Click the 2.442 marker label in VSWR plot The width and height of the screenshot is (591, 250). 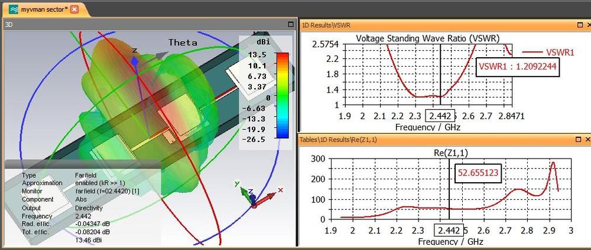pos(437,116)
